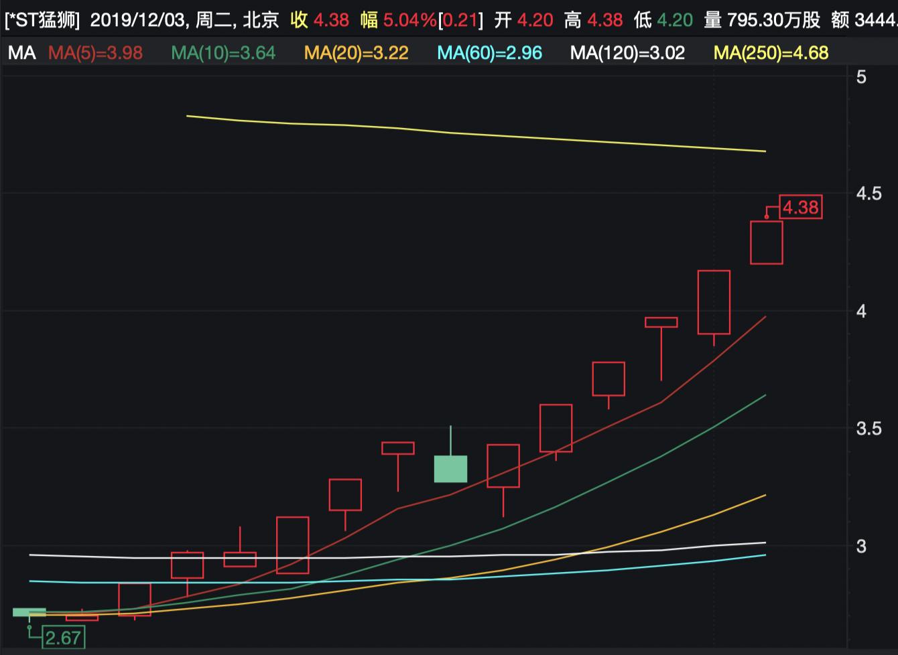The width and height of the screenshot is (898, 655).
Task: Click the yellow MA250 line on chart
Action: [476, 134]
